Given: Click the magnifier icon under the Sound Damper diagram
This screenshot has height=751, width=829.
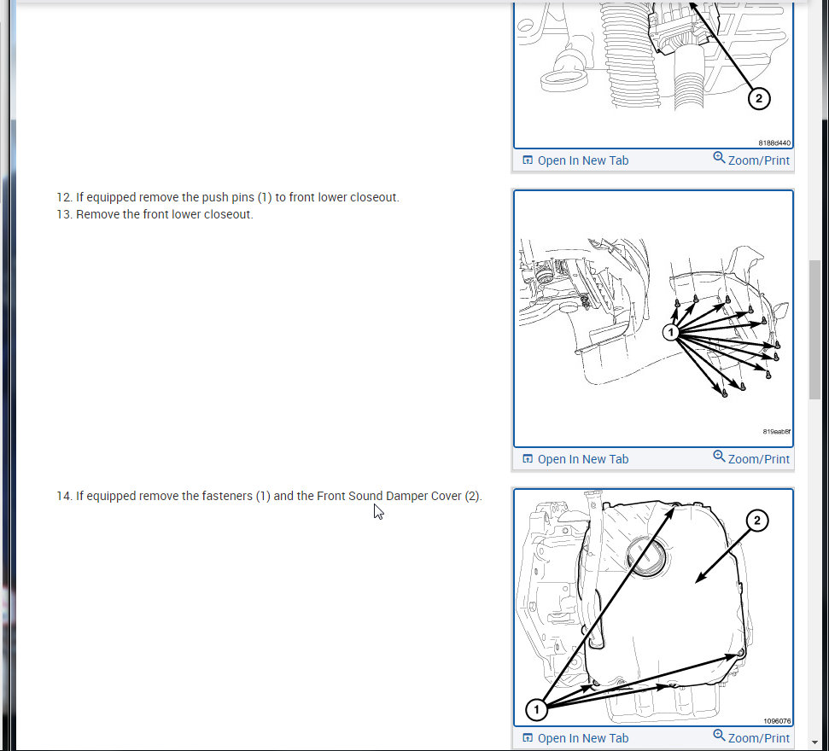Looking at the screenshot, I should click(x=719, y=736).
